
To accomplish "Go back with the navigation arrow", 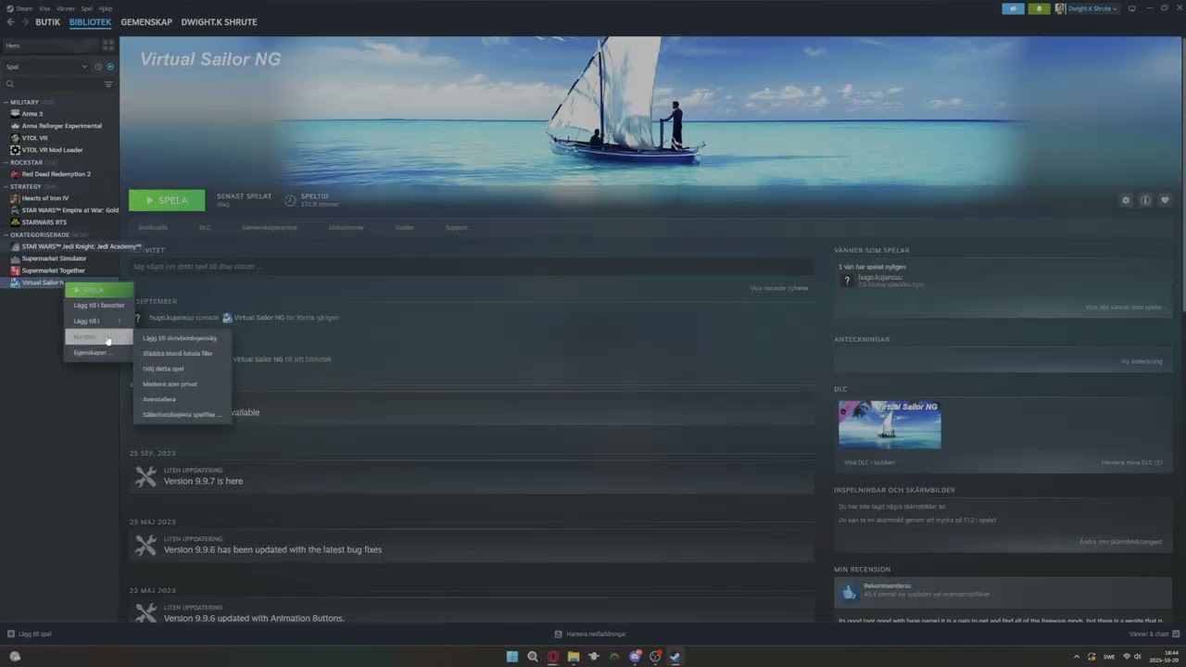I will click(x=10, y=22).
